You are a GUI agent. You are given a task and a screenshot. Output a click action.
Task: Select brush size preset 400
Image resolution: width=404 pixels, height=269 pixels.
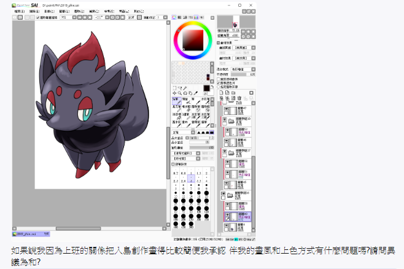point(176,225)
